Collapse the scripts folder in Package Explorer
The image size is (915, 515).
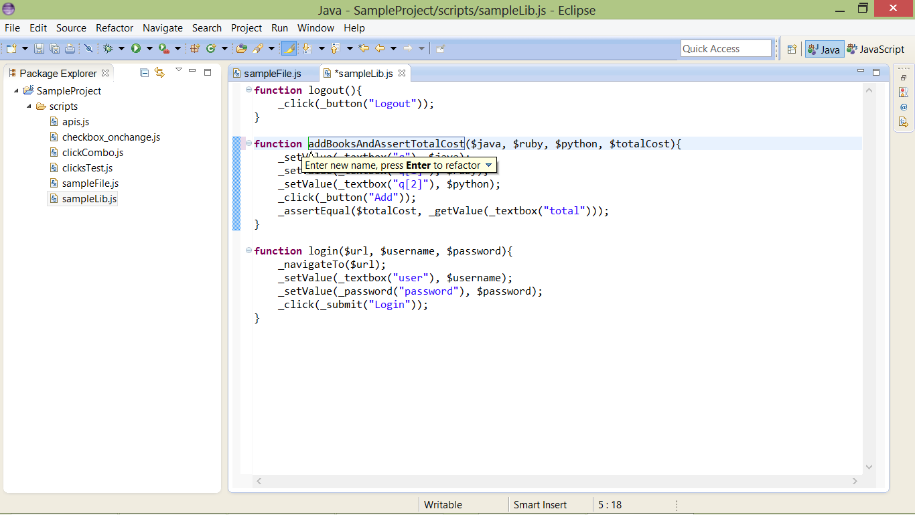tap(28, 106)
